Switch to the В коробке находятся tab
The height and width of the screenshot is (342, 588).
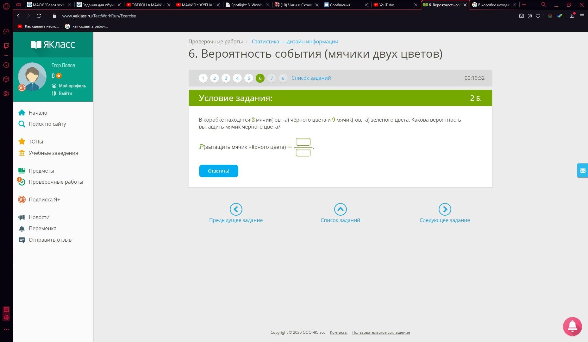tap(494, 5)
